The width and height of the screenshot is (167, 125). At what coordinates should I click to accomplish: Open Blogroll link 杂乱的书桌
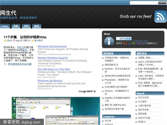(x=143, y=110)
